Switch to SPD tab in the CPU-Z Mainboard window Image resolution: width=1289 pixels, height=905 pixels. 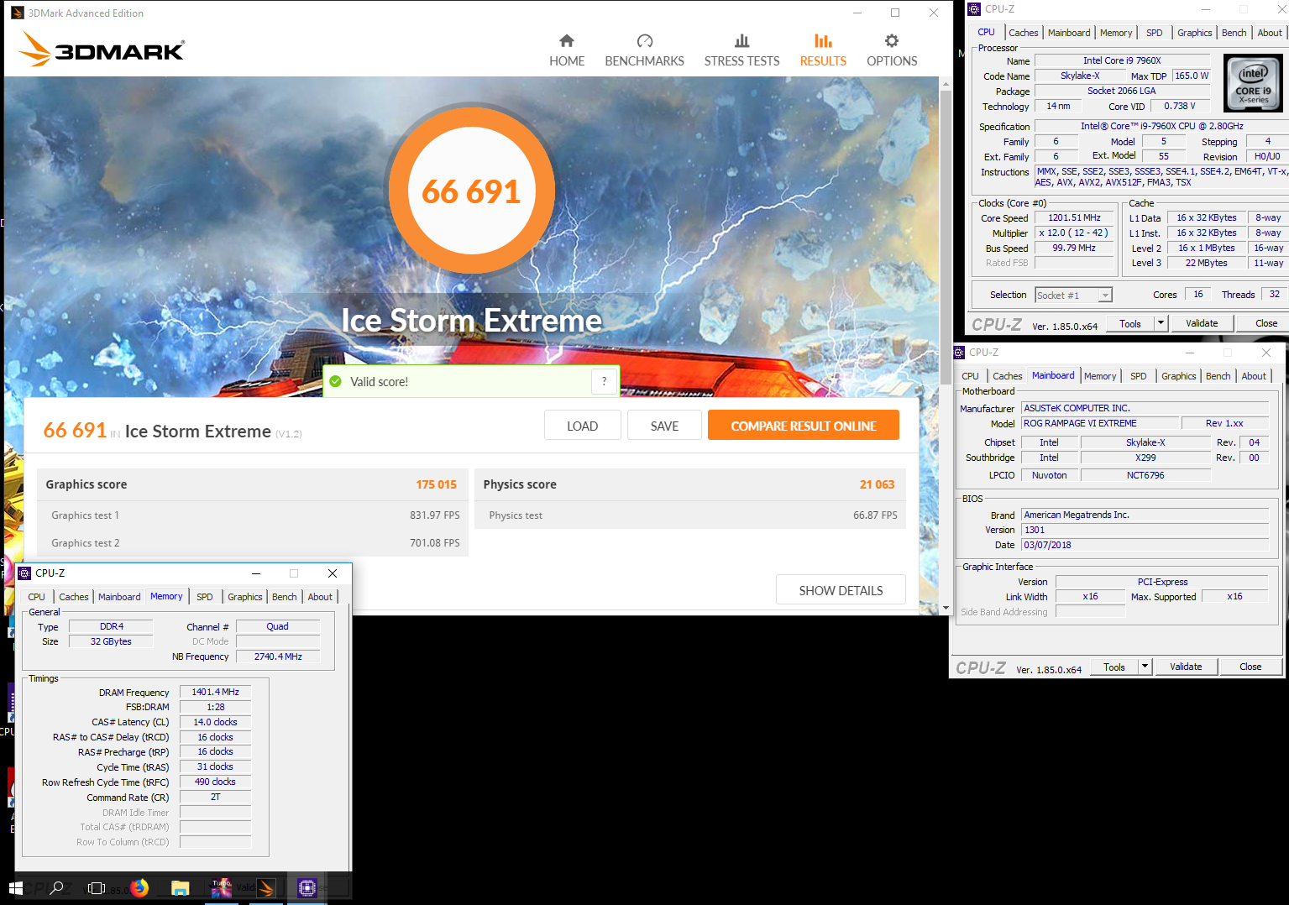point(1138,376)
